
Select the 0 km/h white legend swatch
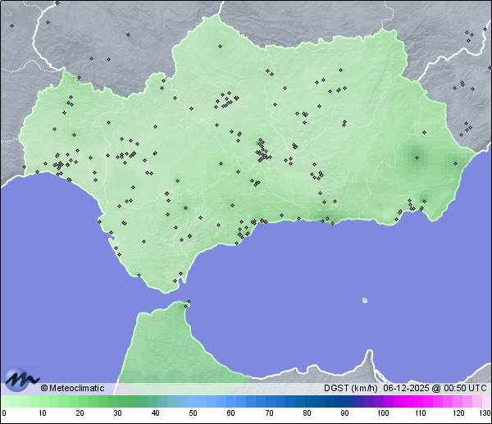click(3, 401)
